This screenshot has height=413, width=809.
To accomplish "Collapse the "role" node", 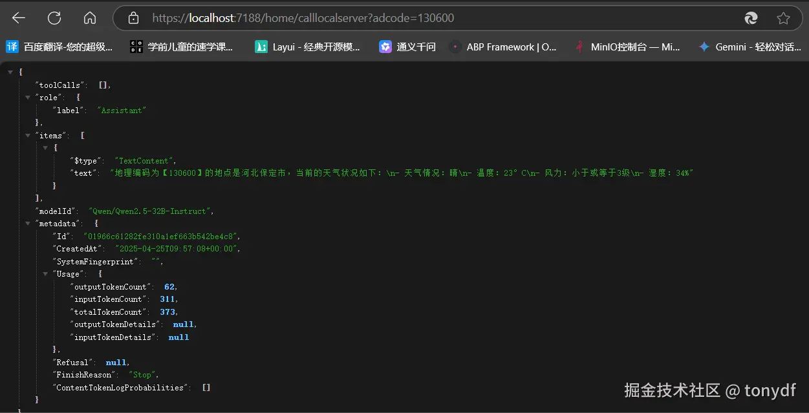I will click(x=28, y=98).
